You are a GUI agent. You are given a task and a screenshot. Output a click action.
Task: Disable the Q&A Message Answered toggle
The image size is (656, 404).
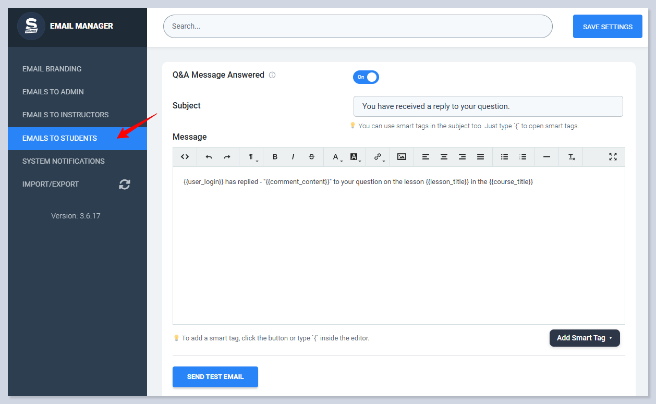click(x=366, y=77)
